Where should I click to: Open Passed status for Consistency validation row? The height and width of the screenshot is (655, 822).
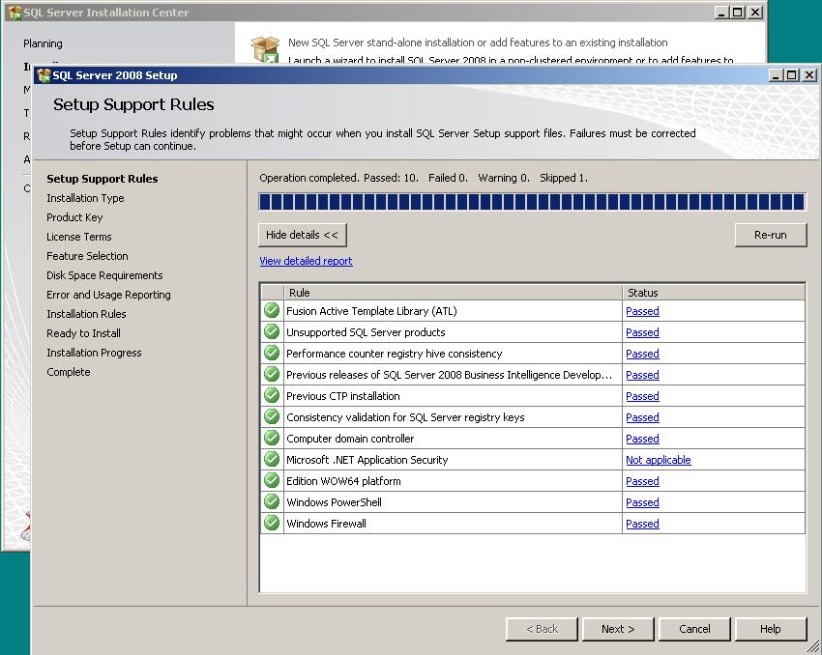[x=642, y=417]
